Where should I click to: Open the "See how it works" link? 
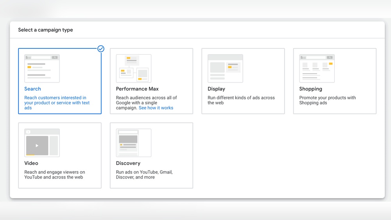(x=156, y=108)
